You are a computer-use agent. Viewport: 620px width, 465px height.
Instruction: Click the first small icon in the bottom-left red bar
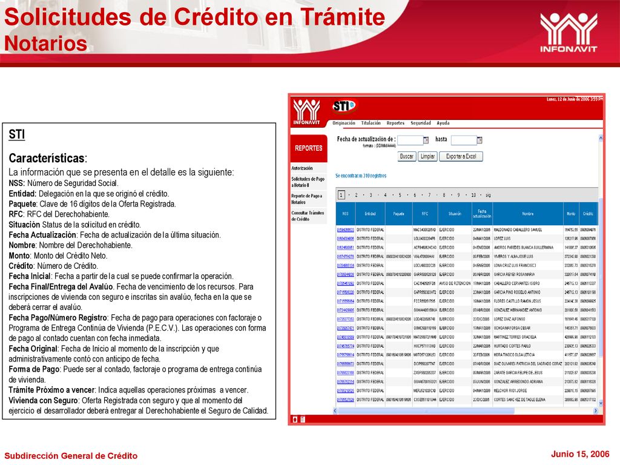295,419
